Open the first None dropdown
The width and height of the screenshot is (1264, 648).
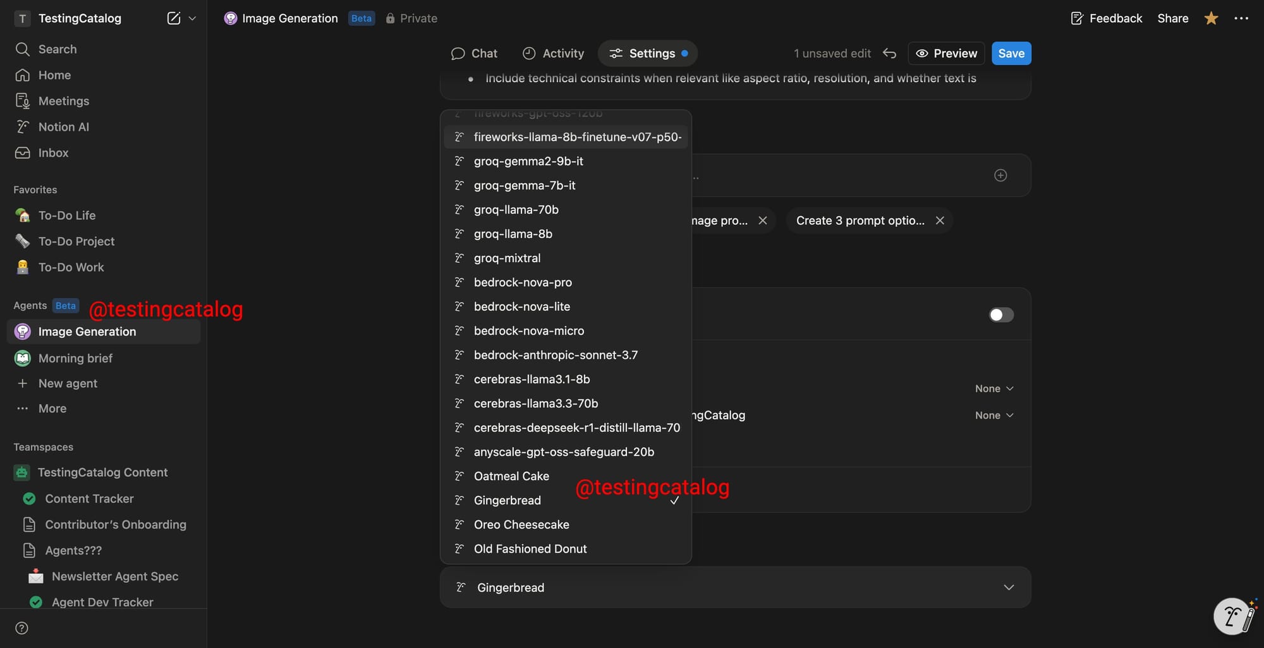pyautogui.click(x=994, y=388)
